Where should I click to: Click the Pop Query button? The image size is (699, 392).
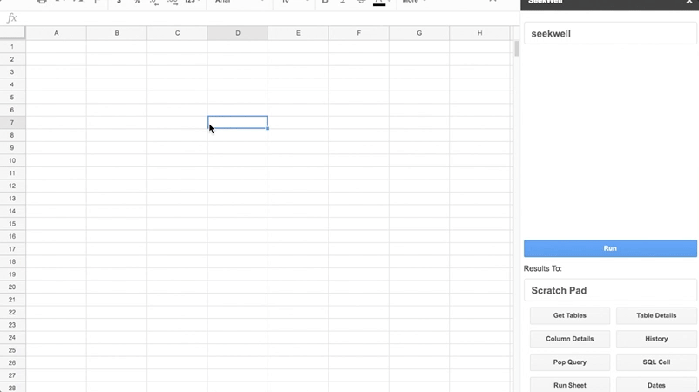(x=570, y=362)
